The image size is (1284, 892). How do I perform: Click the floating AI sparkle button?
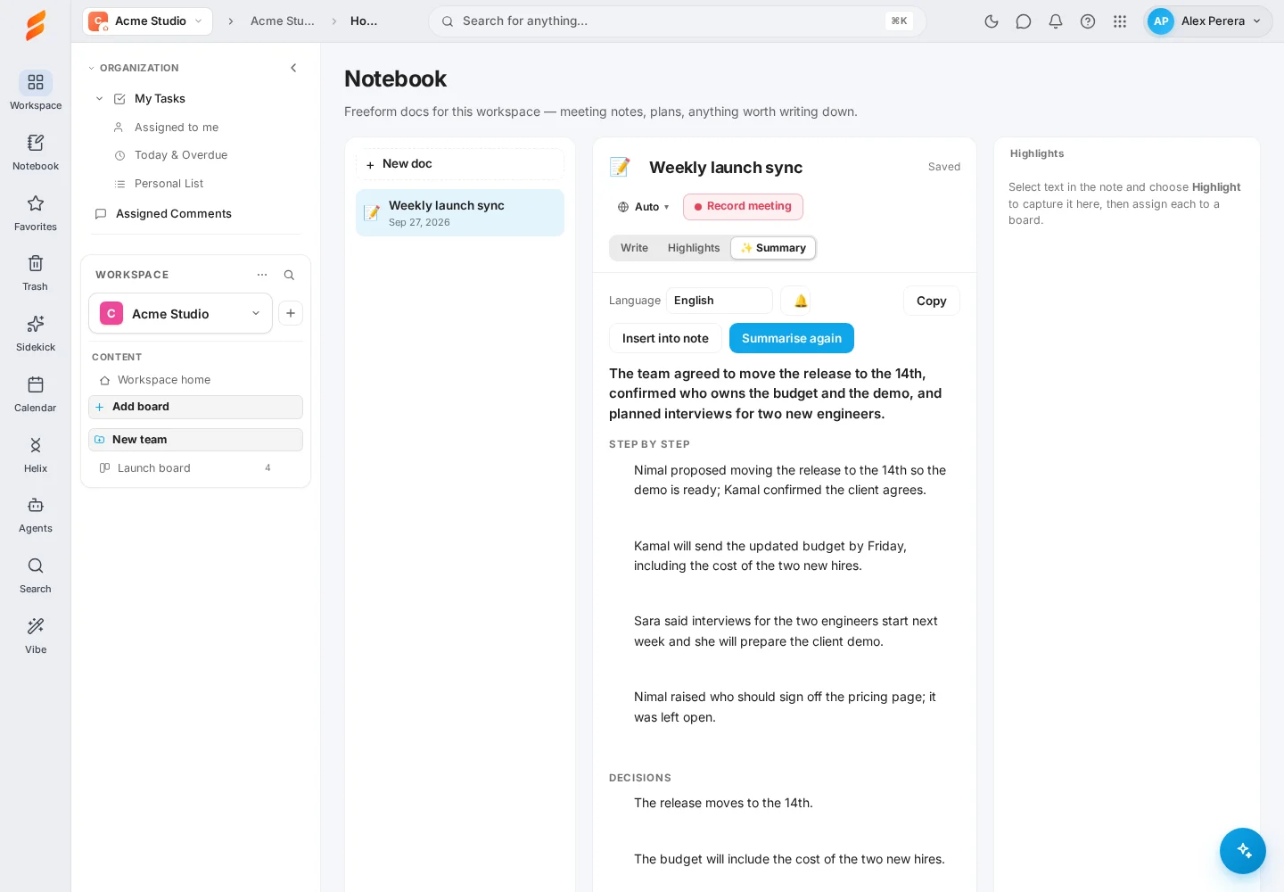pyautogui.click(x=1243, y=851)
